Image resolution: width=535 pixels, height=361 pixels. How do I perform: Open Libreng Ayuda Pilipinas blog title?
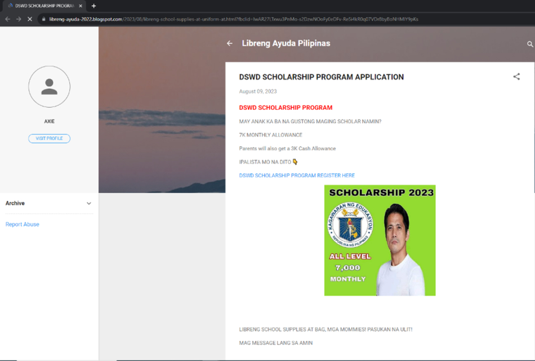[286, 43]
